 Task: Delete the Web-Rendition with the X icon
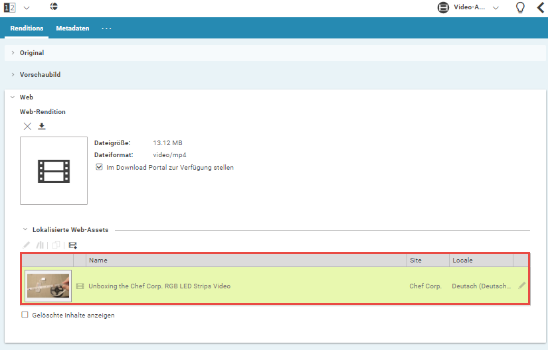tap(27, 126)
